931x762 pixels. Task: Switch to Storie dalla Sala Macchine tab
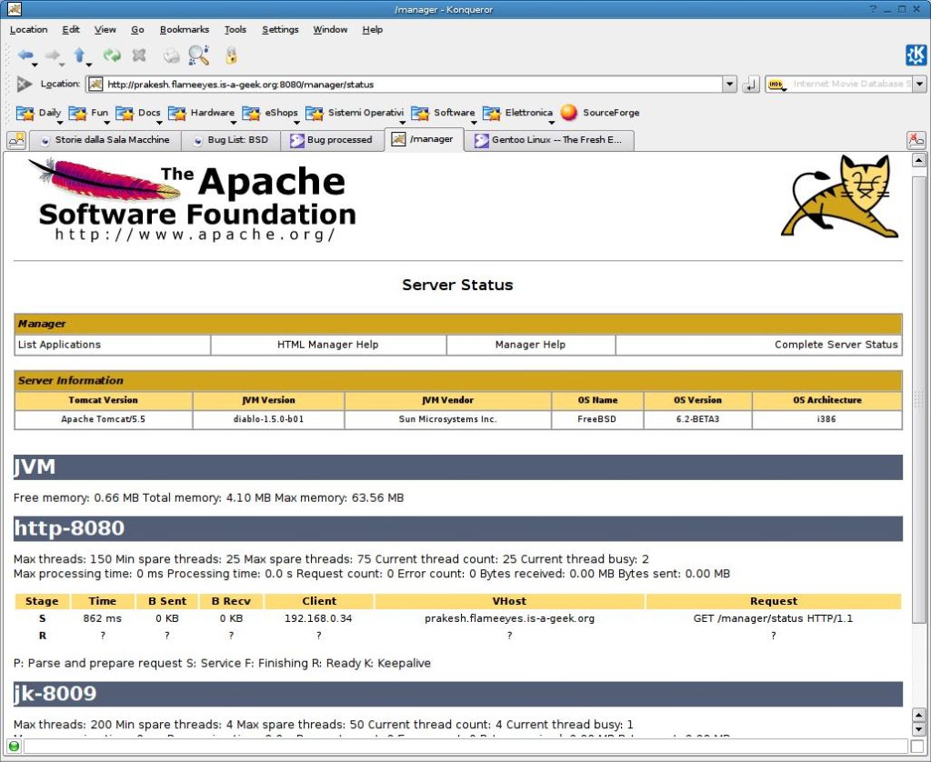[105, 140]
